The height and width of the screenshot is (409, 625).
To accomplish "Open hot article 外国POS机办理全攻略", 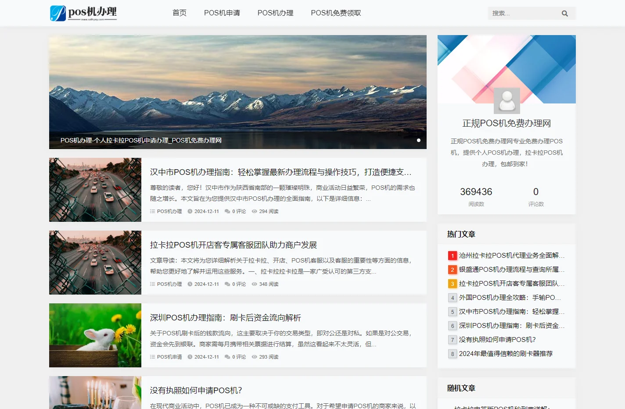I will 510,298.
